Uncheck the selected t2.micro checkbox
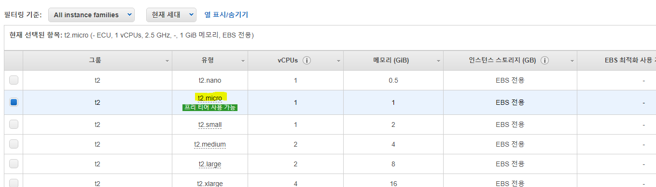The height and width of the screenshot is (187, 656). (x=14, y=102)
